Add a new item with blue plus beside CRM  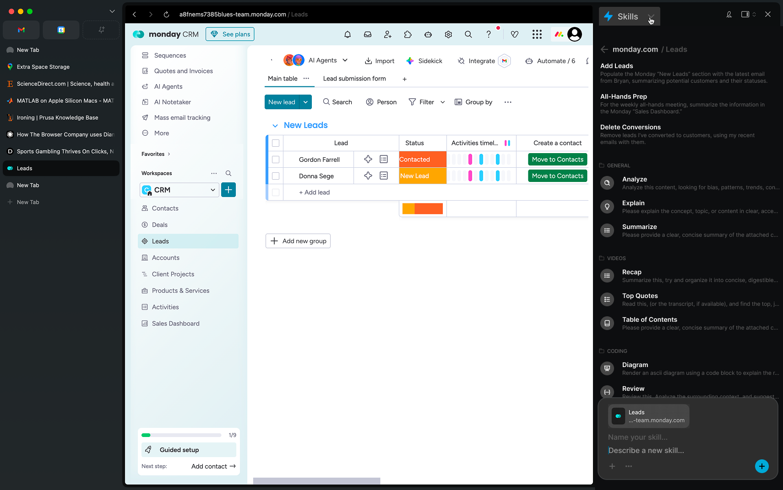[x=228, y=190]
